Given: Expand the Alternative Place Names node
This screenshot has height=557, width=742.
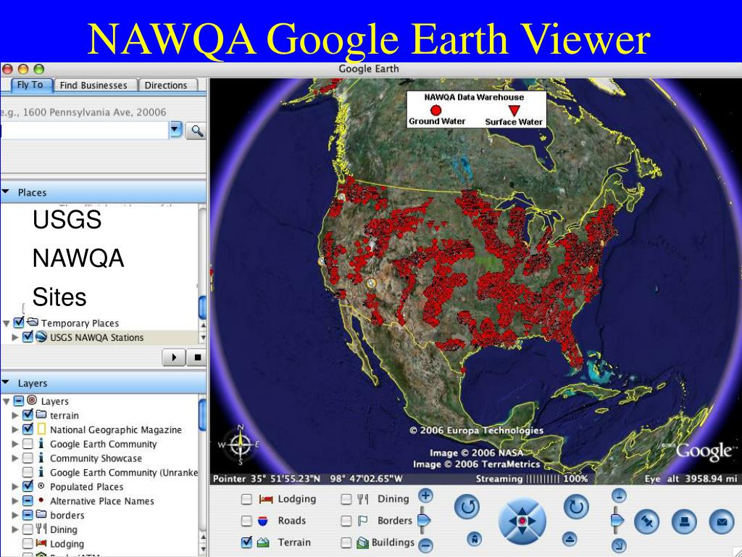Looking at the screenshot, I should point(15,500).
